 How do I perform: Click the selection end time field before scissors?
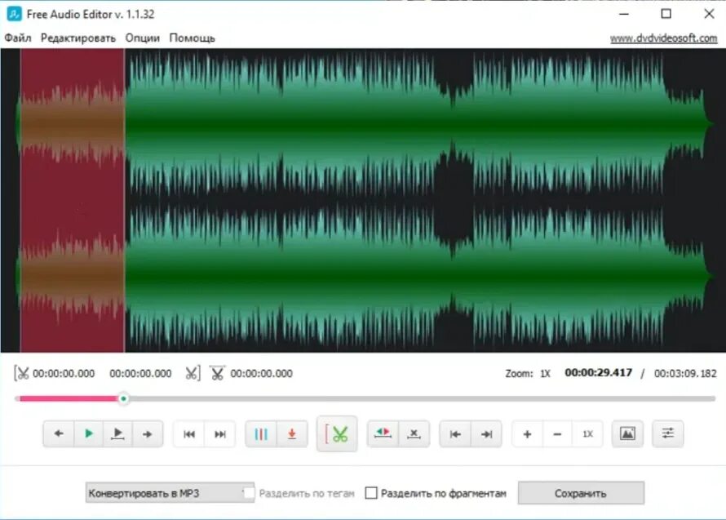[140, 374]
